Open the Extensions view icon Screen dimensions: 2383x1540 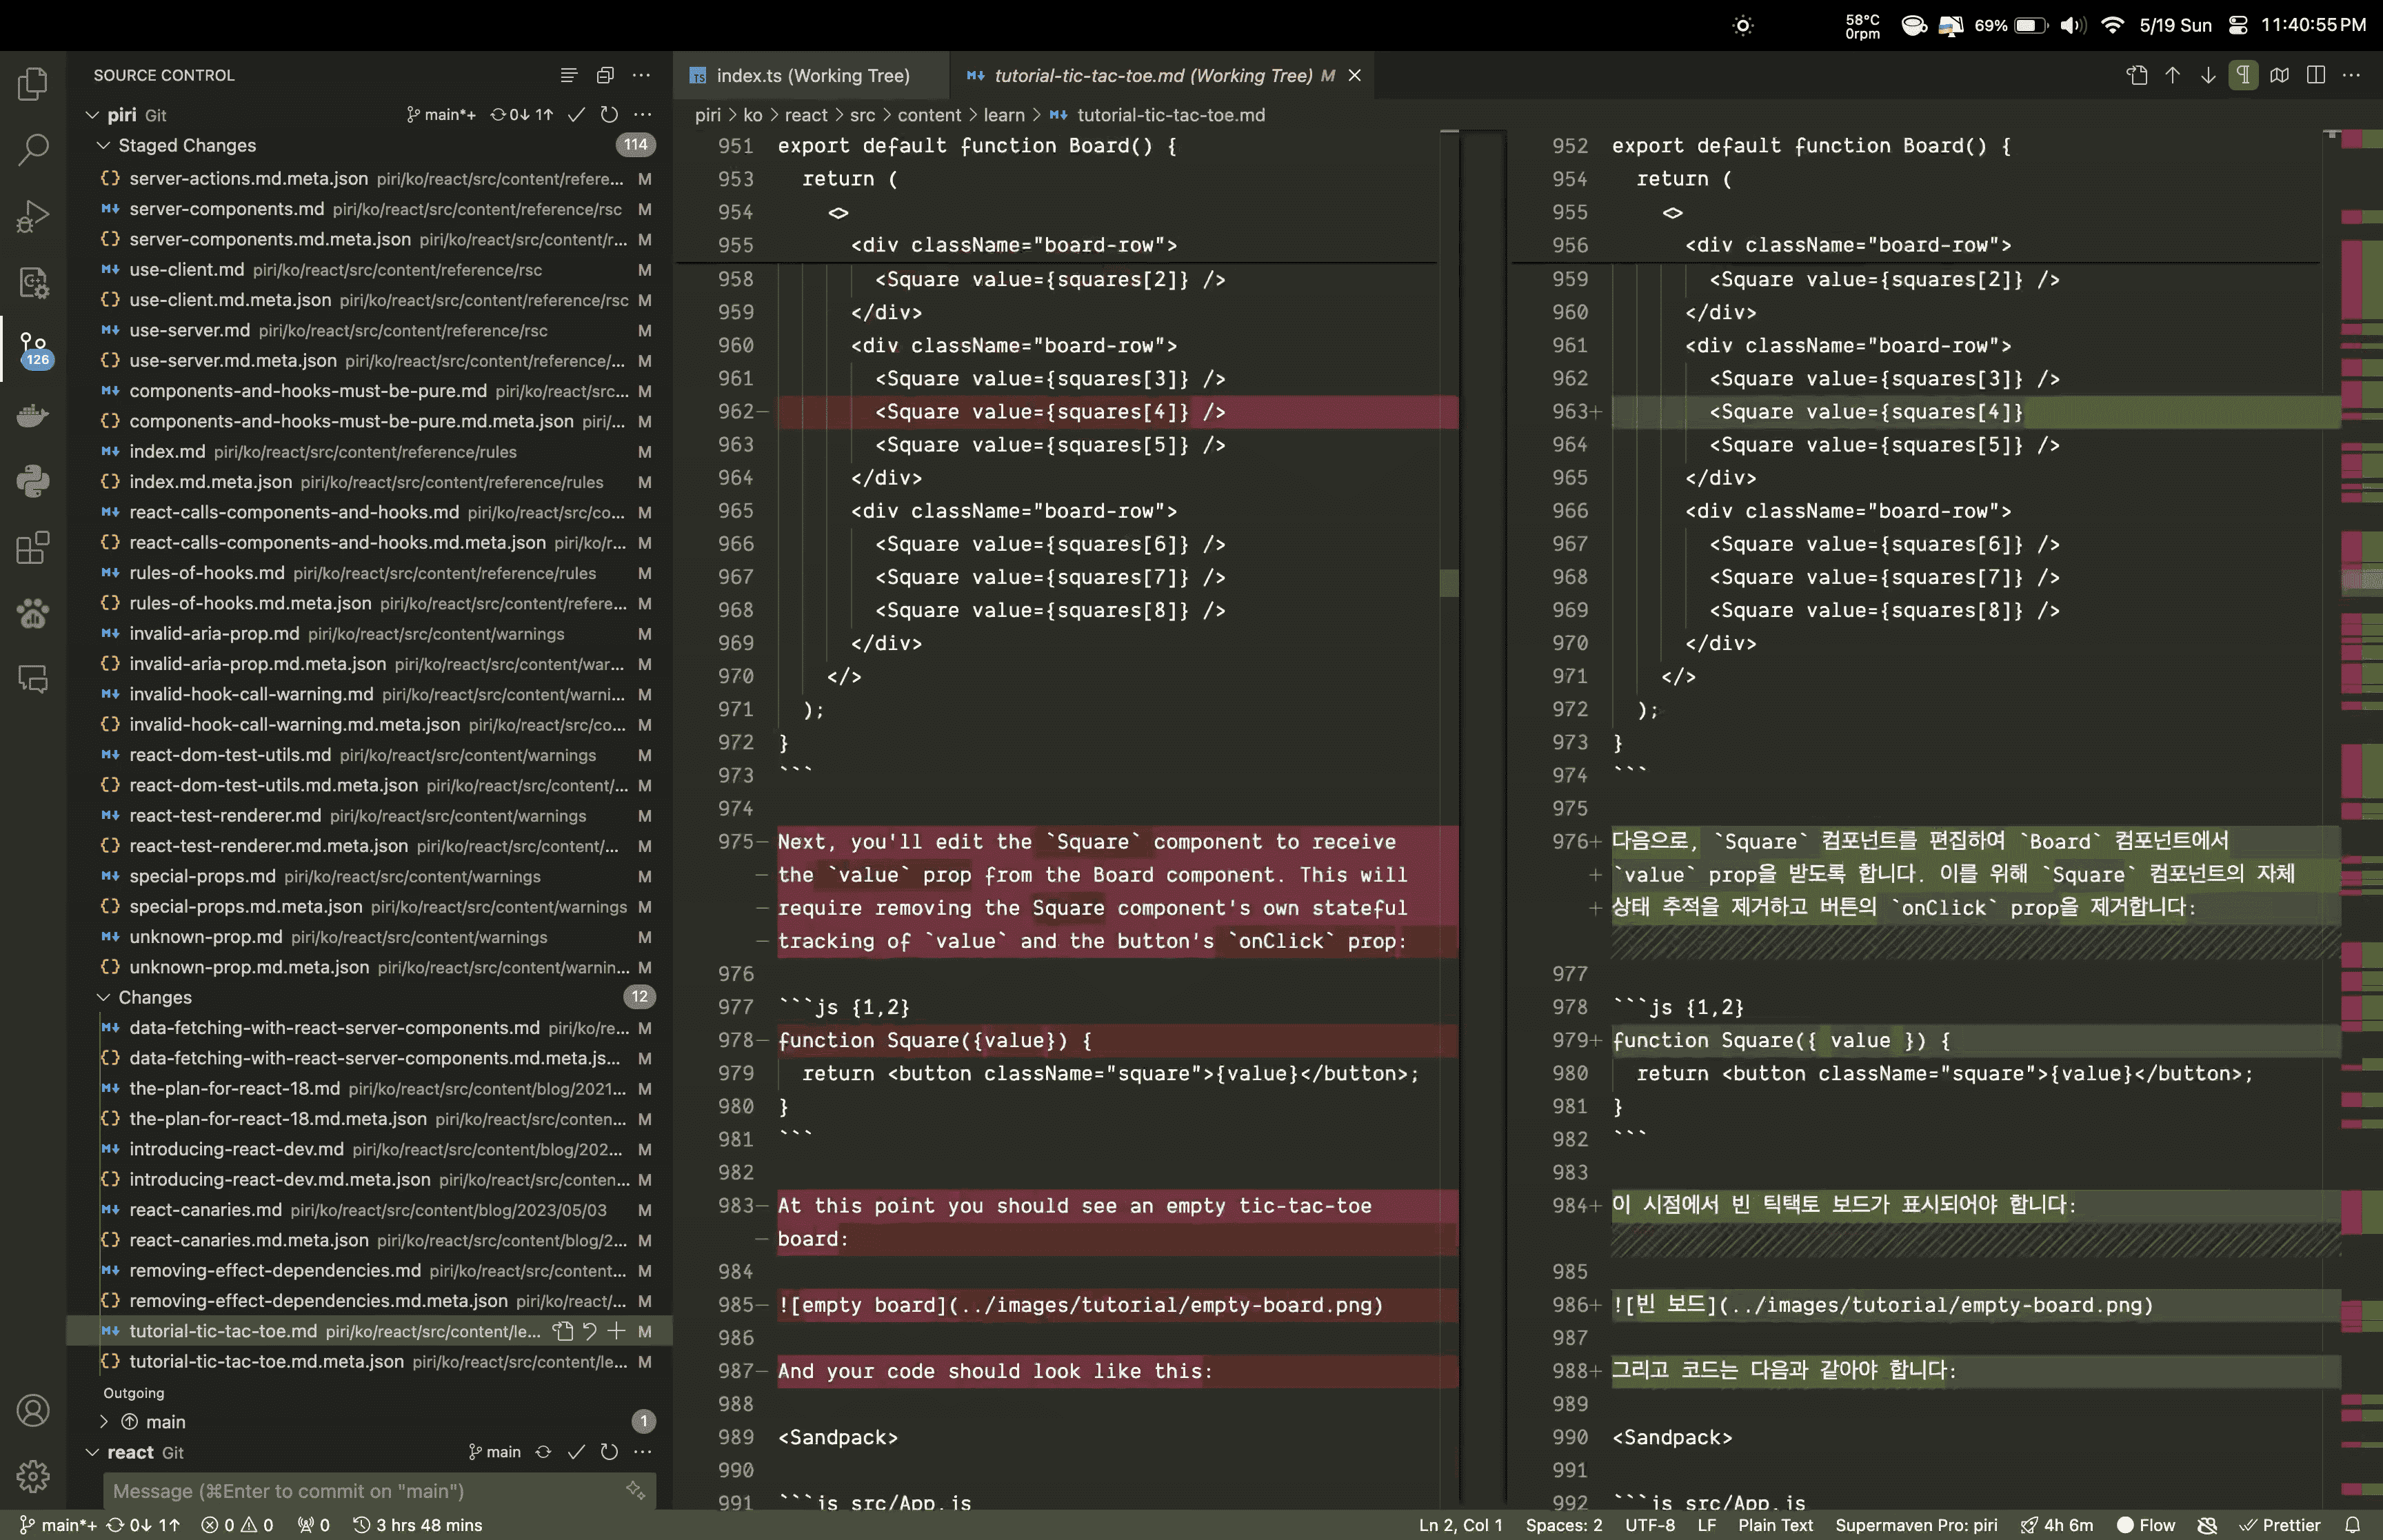point(33,547)
